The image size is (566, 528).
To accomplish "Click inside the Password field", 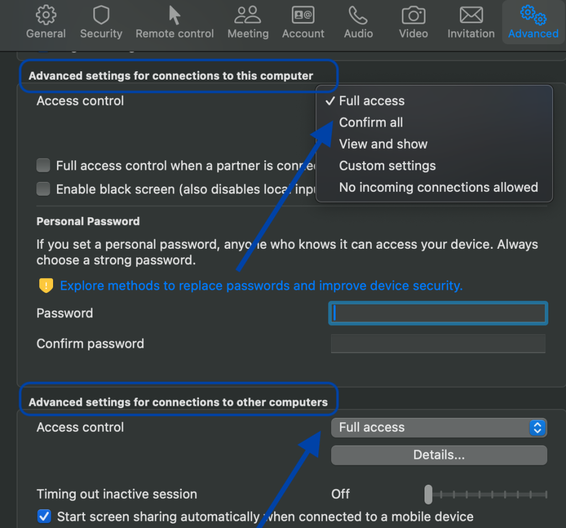I will click(x=438, y=313).
